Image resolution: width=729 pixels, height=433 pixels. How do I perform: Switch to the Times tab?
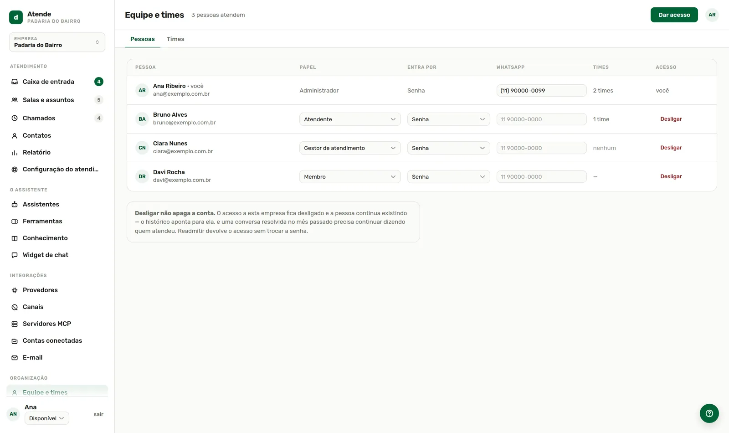(x=175, y=39)
